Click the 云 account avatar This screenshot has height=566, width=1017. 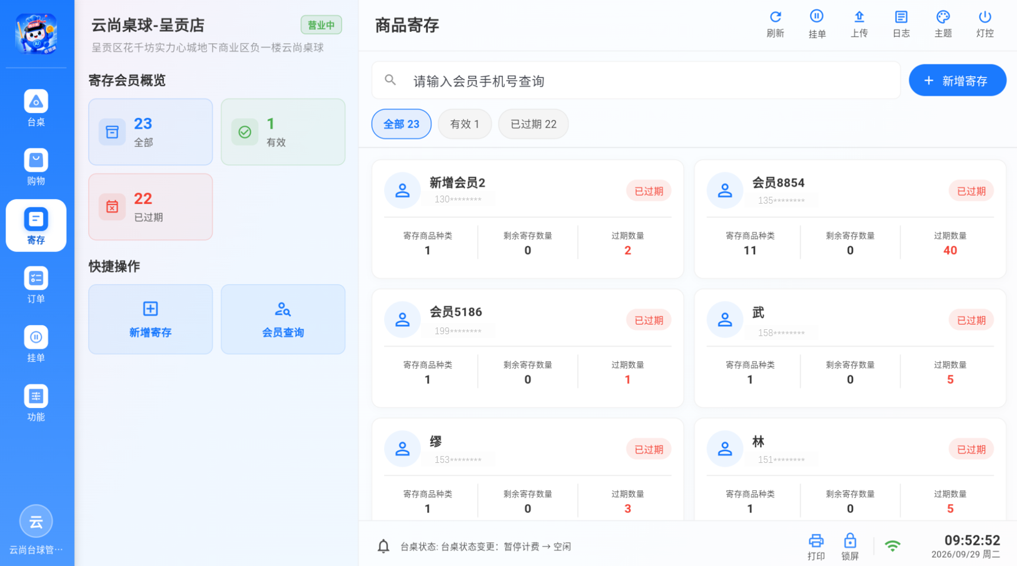[x=36, y=521]
